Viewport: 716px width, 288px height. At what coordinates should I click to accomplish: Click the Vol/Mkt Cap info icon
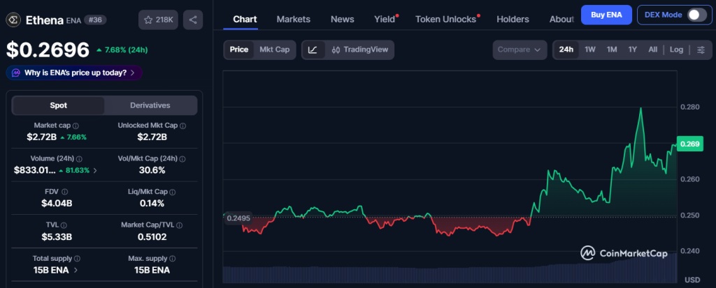[182, 159]
